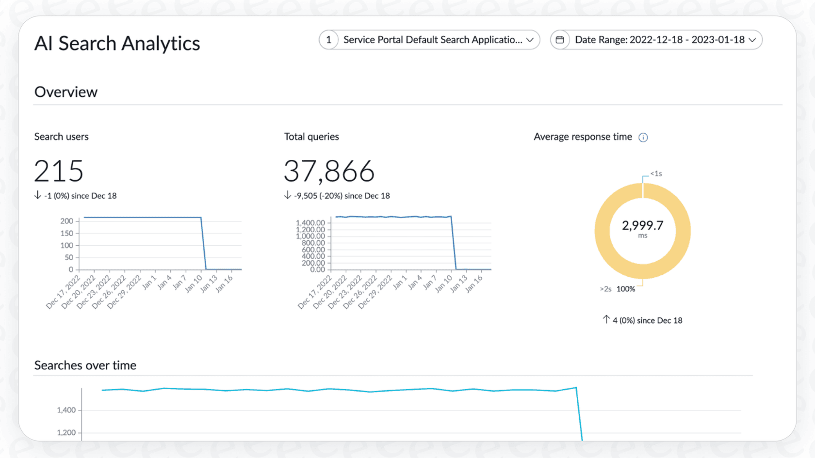Image resolution: width=815 pixels, height=458 pixels.
Task: Click the up arrow beside response time change
Action: [605, 320]
